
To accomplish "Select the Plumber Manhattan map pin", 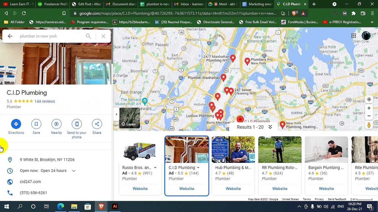I will 224,78.
